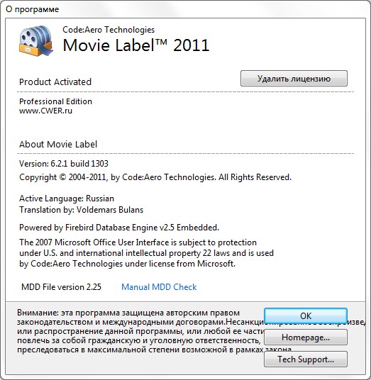The width and height of the screenshot is (371, 380).
Task: Click the Product Activated status heading
Action: pos(55,82)
